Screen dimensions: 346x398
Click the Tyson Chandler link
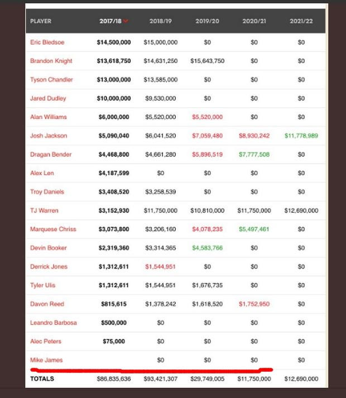tap(51, 80)
